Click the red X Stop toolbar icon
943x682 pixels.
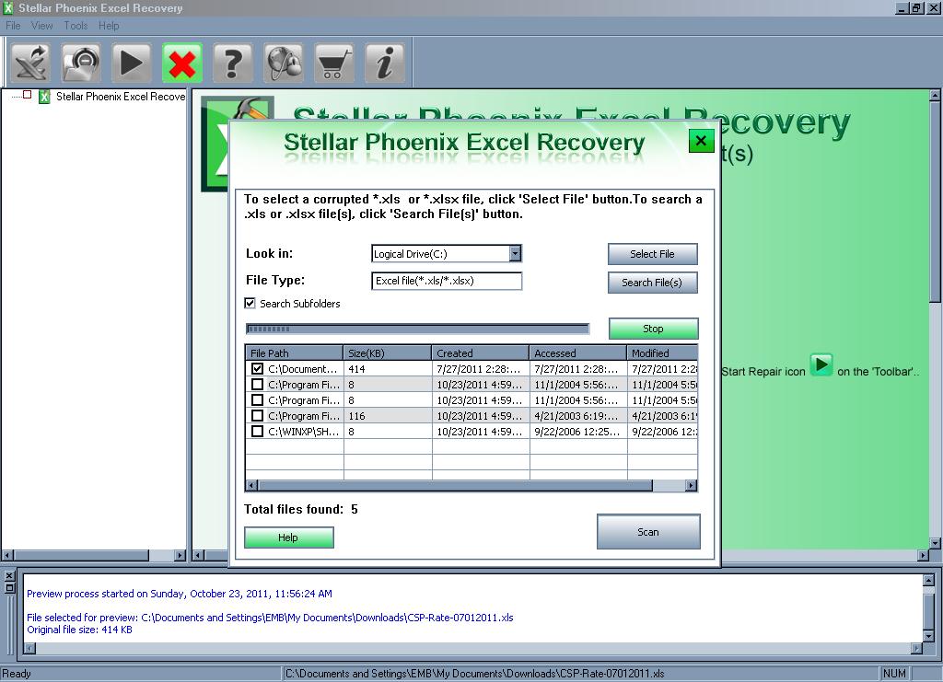(182, 63)
